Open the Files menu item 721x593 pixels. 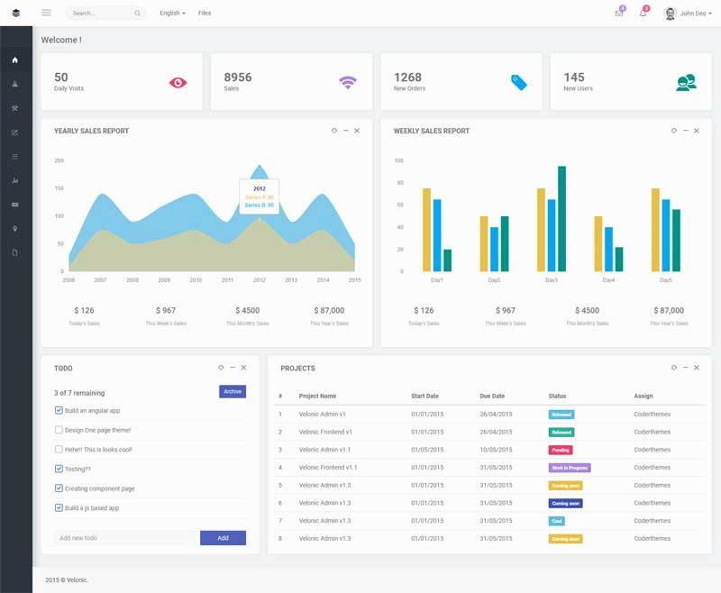tap(205, 14)
